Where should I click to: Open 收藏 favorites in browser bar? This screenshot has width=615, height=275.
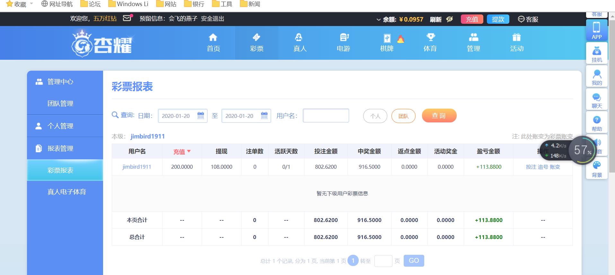tap(19, 4)
